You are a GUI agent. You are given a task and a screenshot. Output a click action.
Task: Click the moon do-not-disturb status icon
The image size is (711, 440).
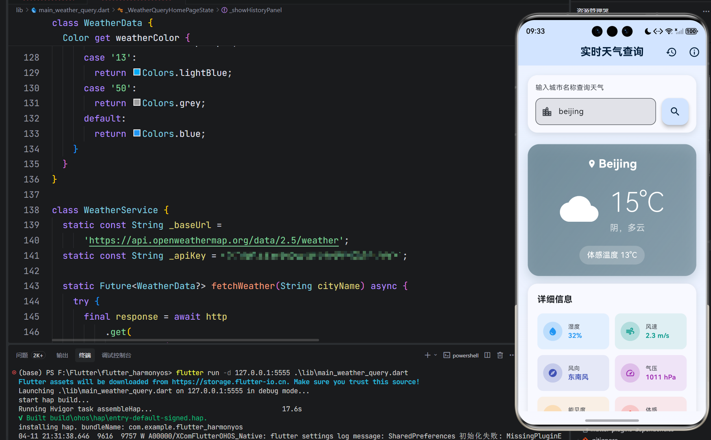648,31
